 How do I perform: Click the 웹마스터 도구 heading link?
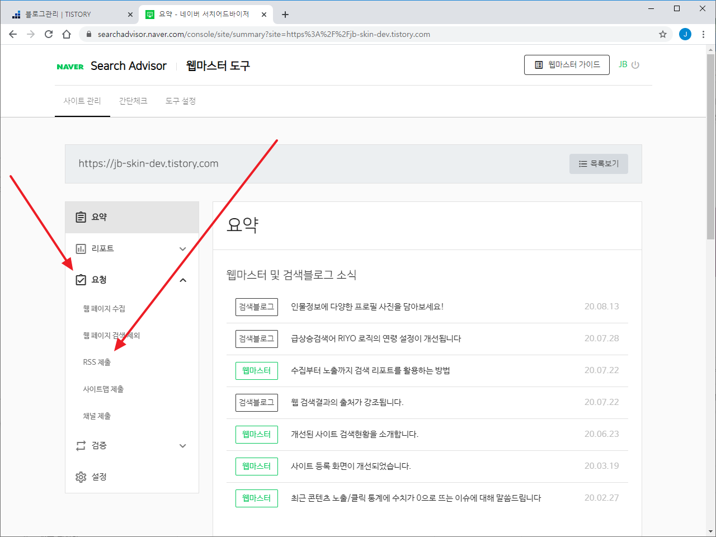(x=218, y=66)
